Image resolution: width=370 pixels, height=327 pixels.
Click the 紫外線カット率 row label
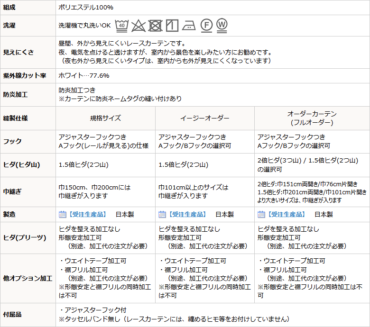coord(25,76)
